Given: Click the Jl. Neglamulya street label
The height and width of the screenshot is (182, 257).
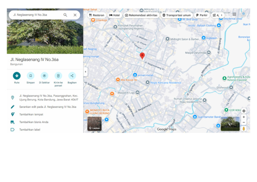Looking at the screenshot, I should (x=143, y=108).
